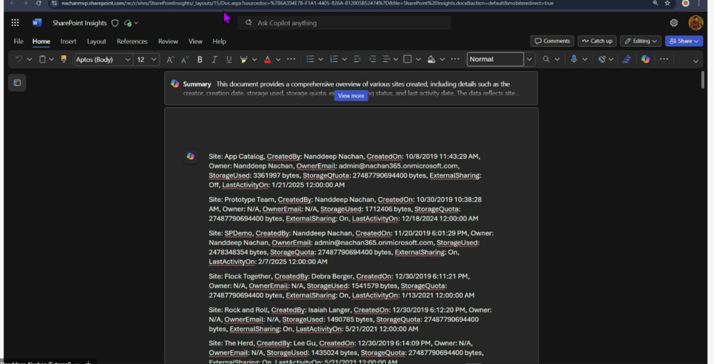This screenshot has width=714, height=364.
Task: Activate the Format Painter brush
Action: (x=63, y=59)
